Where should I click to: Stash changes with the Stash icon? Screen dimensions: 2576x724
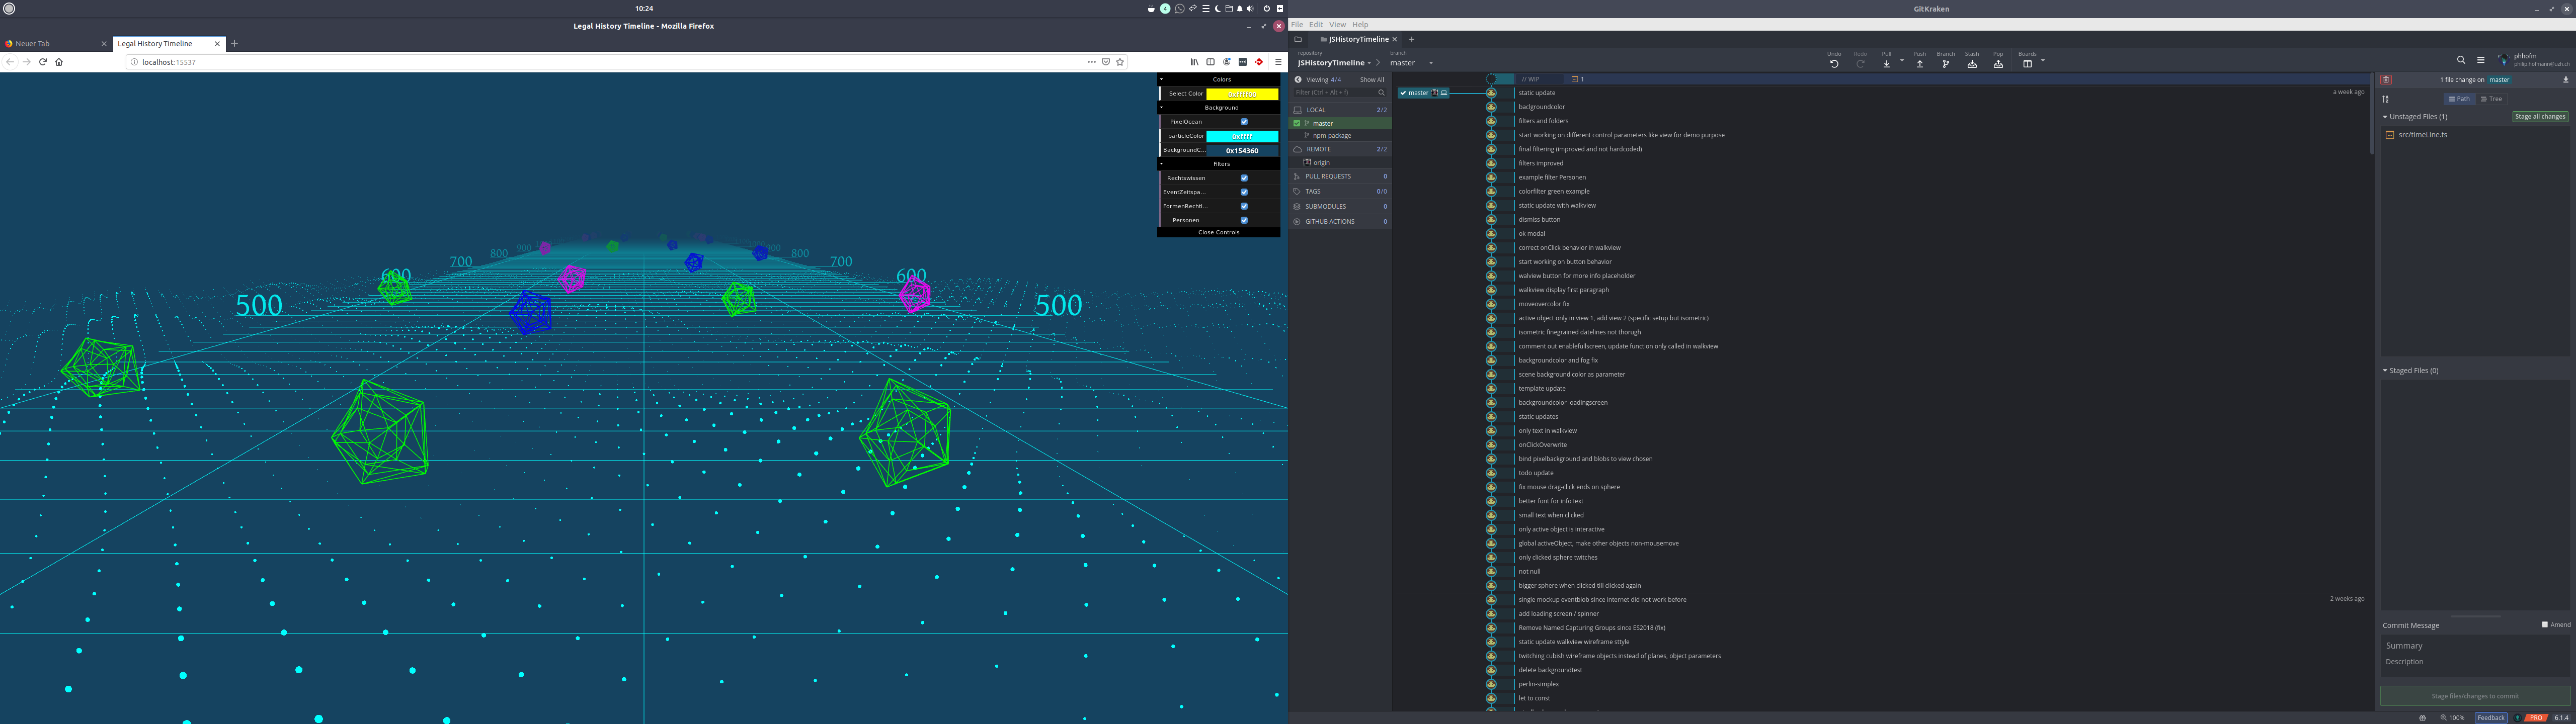(1972, 64)
